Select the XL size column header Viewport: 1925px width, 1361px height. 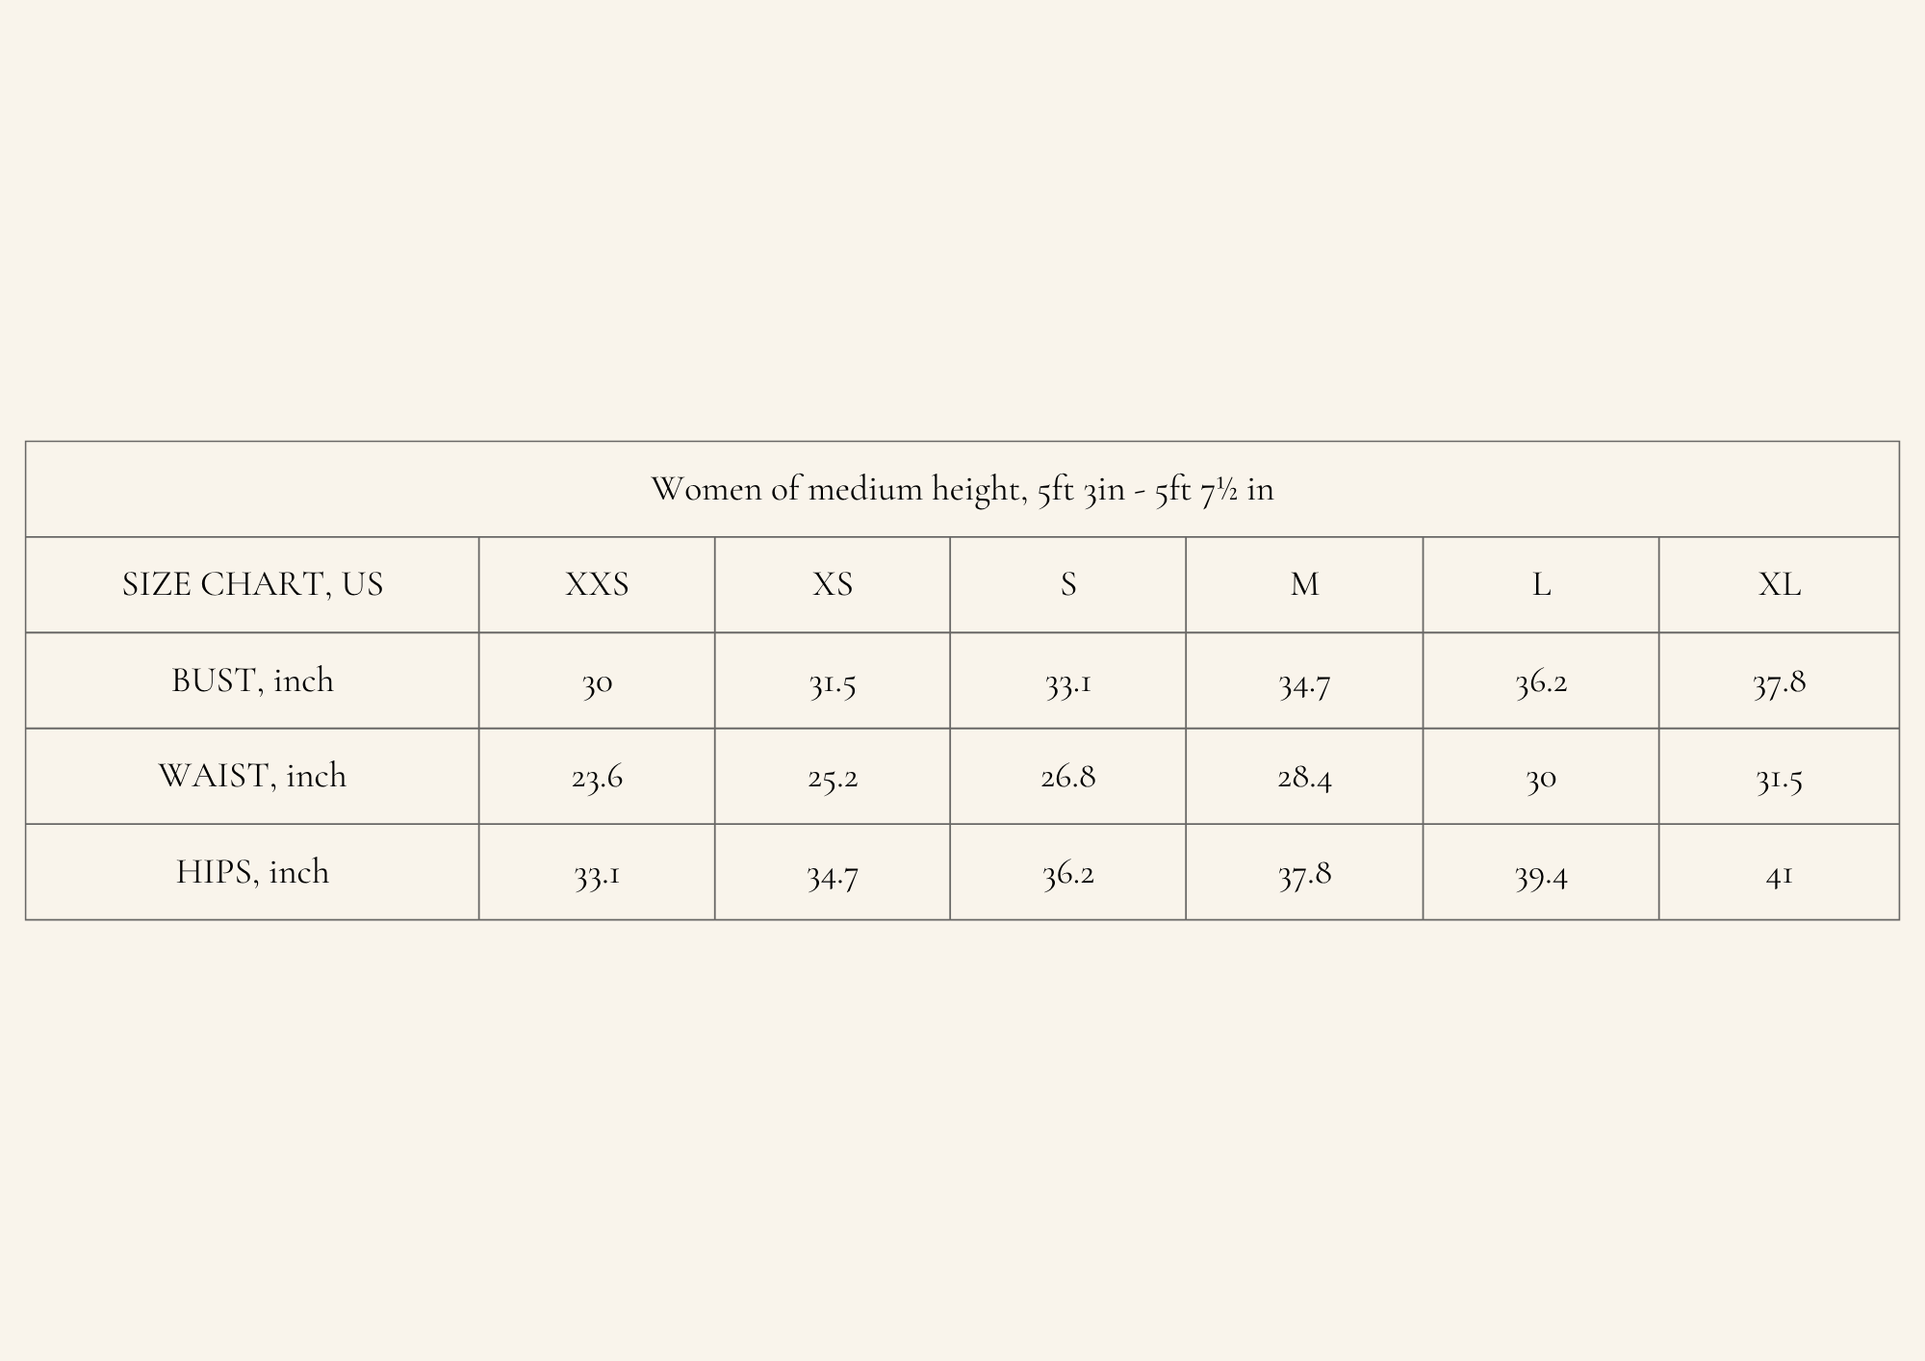(1779, 584)
